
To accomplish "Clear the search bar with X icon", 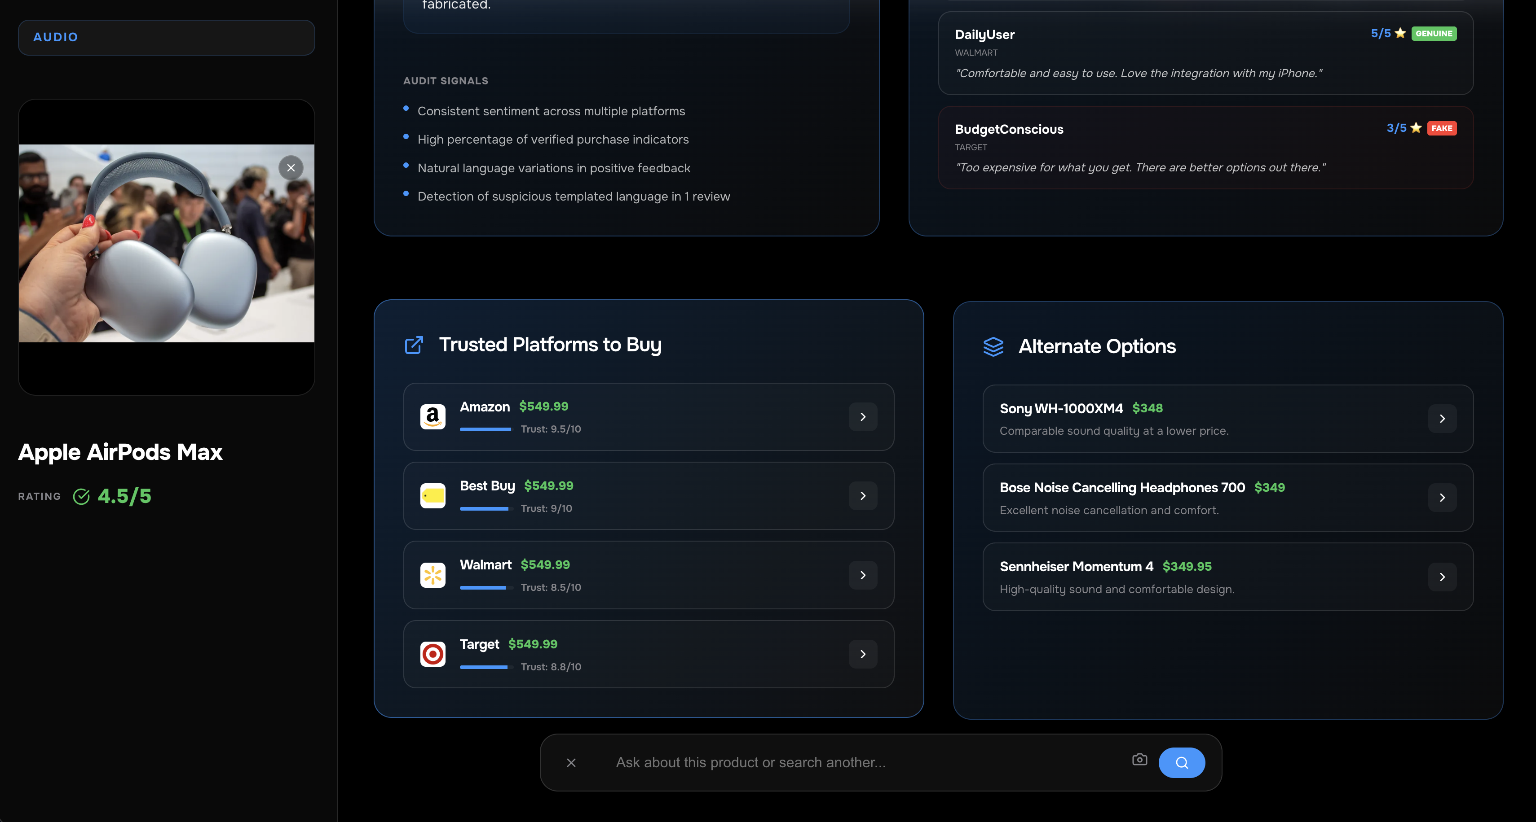I will tap(571, 762).
